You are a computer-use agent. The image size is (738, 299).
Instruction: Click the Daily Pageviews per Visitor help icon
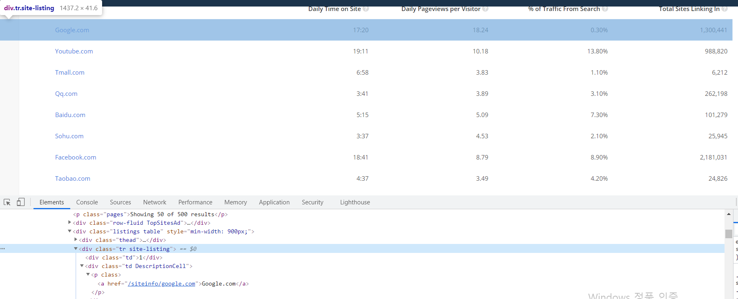pos(485,9)
